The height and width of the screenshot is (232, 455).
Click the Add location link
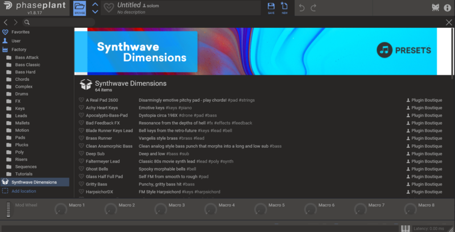23,191
